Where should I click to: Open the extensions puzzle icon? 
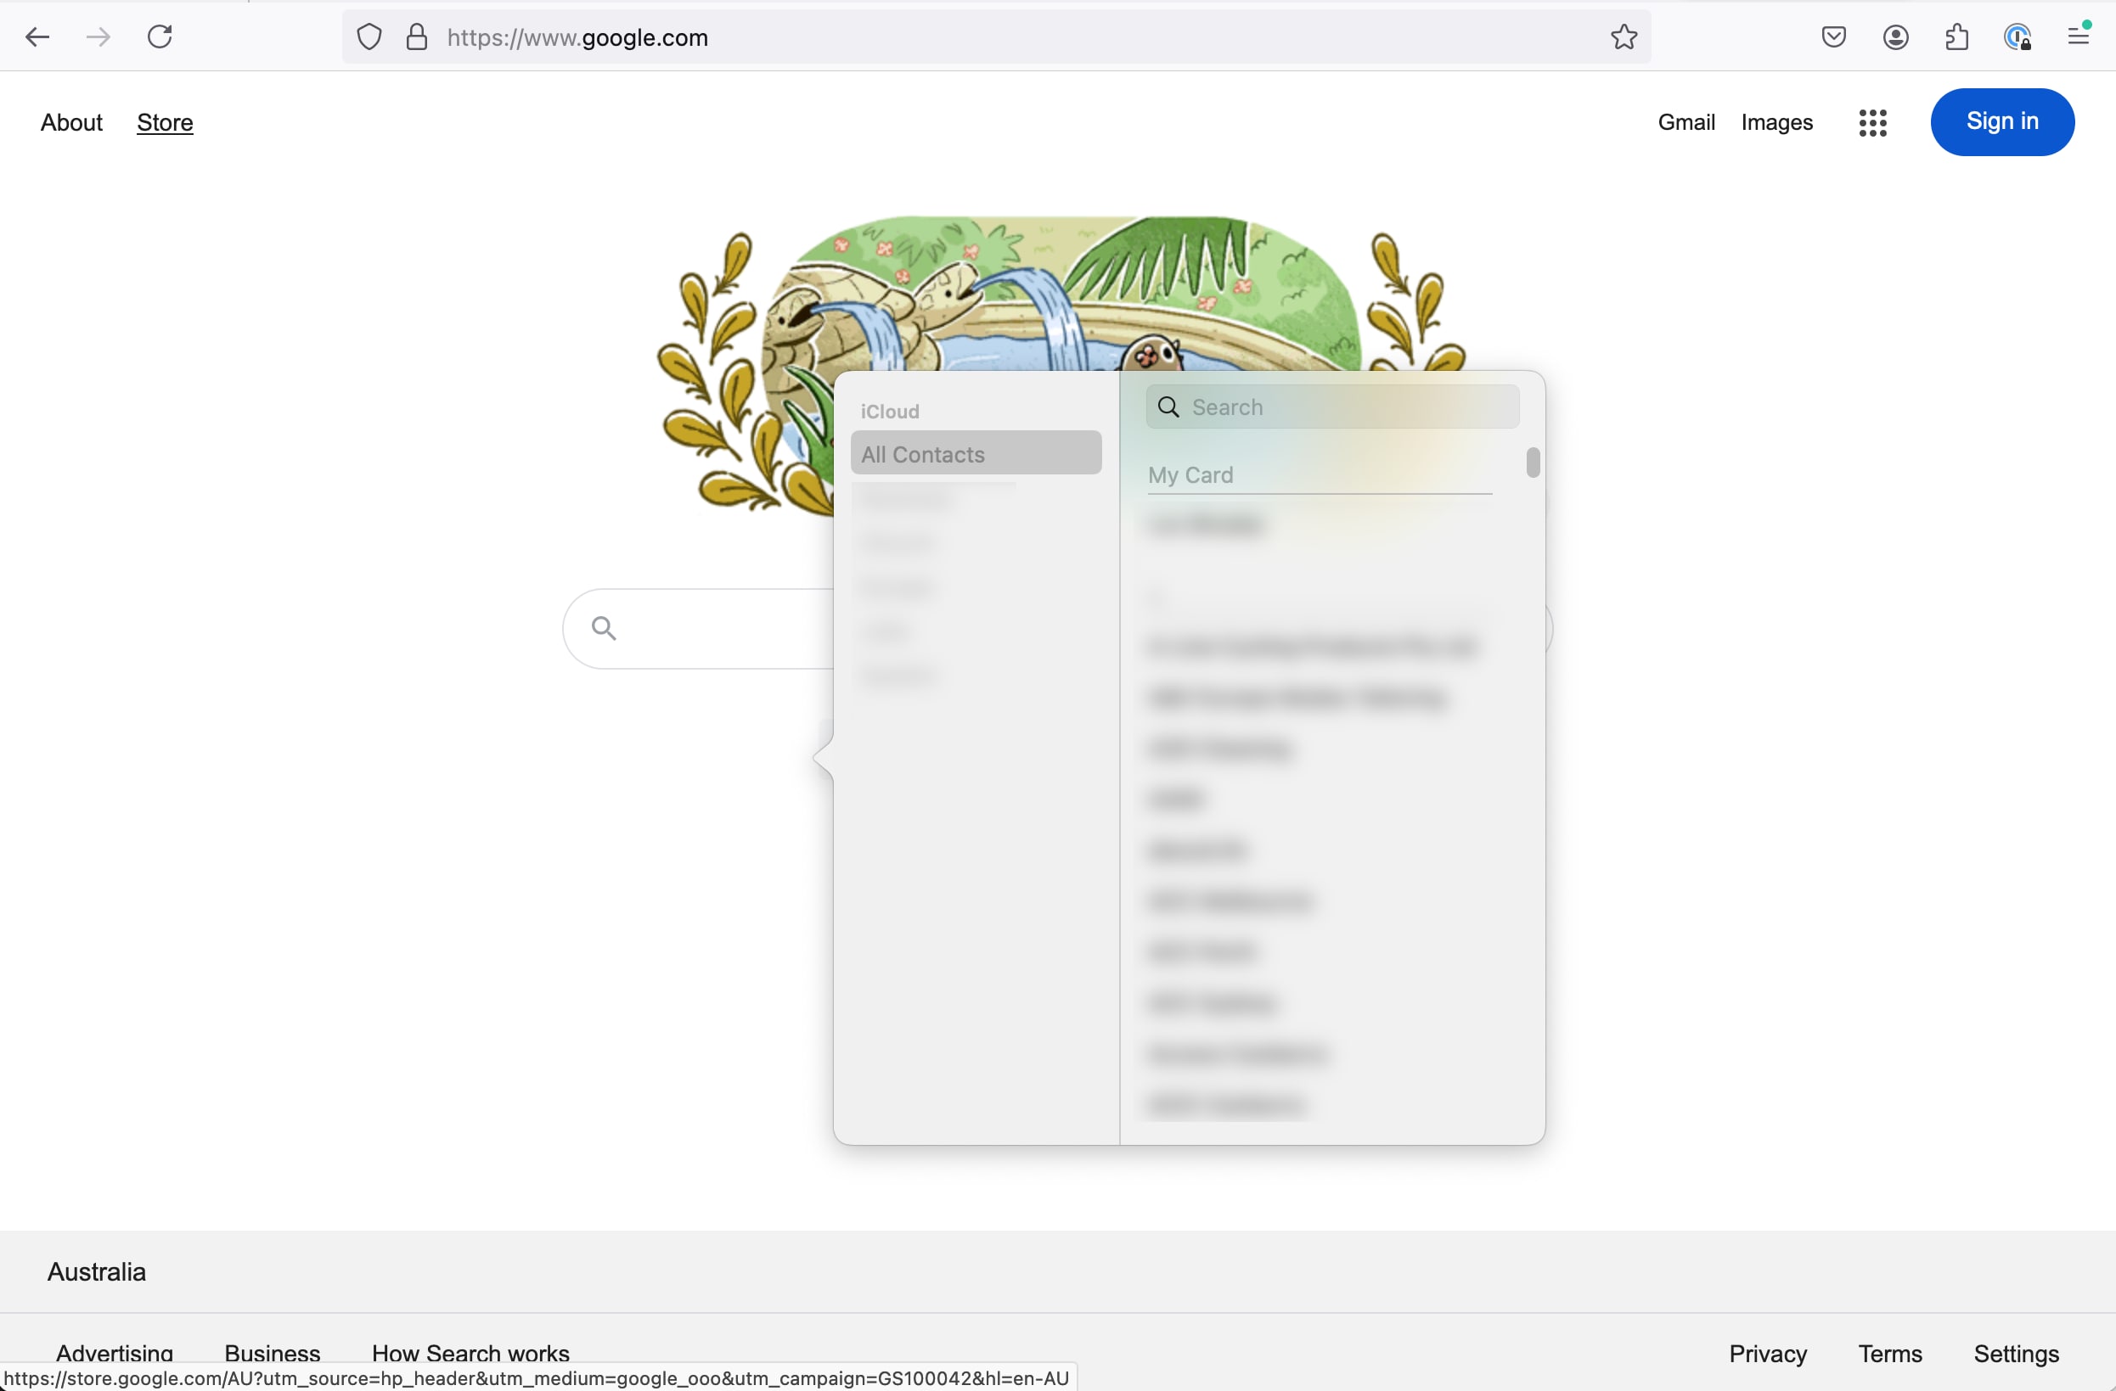click(1957, 37)
